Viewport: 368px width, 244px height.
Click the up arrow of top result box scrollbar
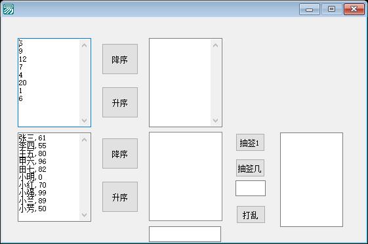pos(215,45)
